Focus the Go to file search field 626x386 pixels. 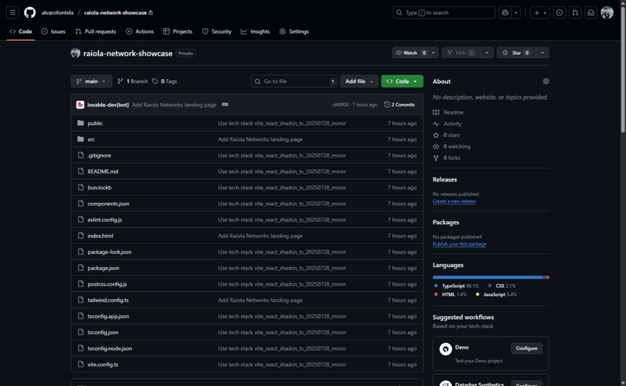coord(294,81)
